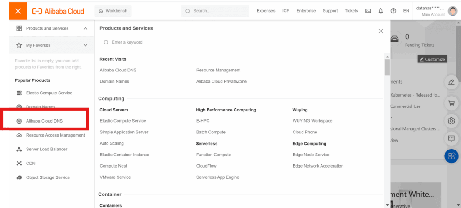The height and width of the screenshot is (208, 461).
Task: Open Simple Application Server
Action: (124, 133)
